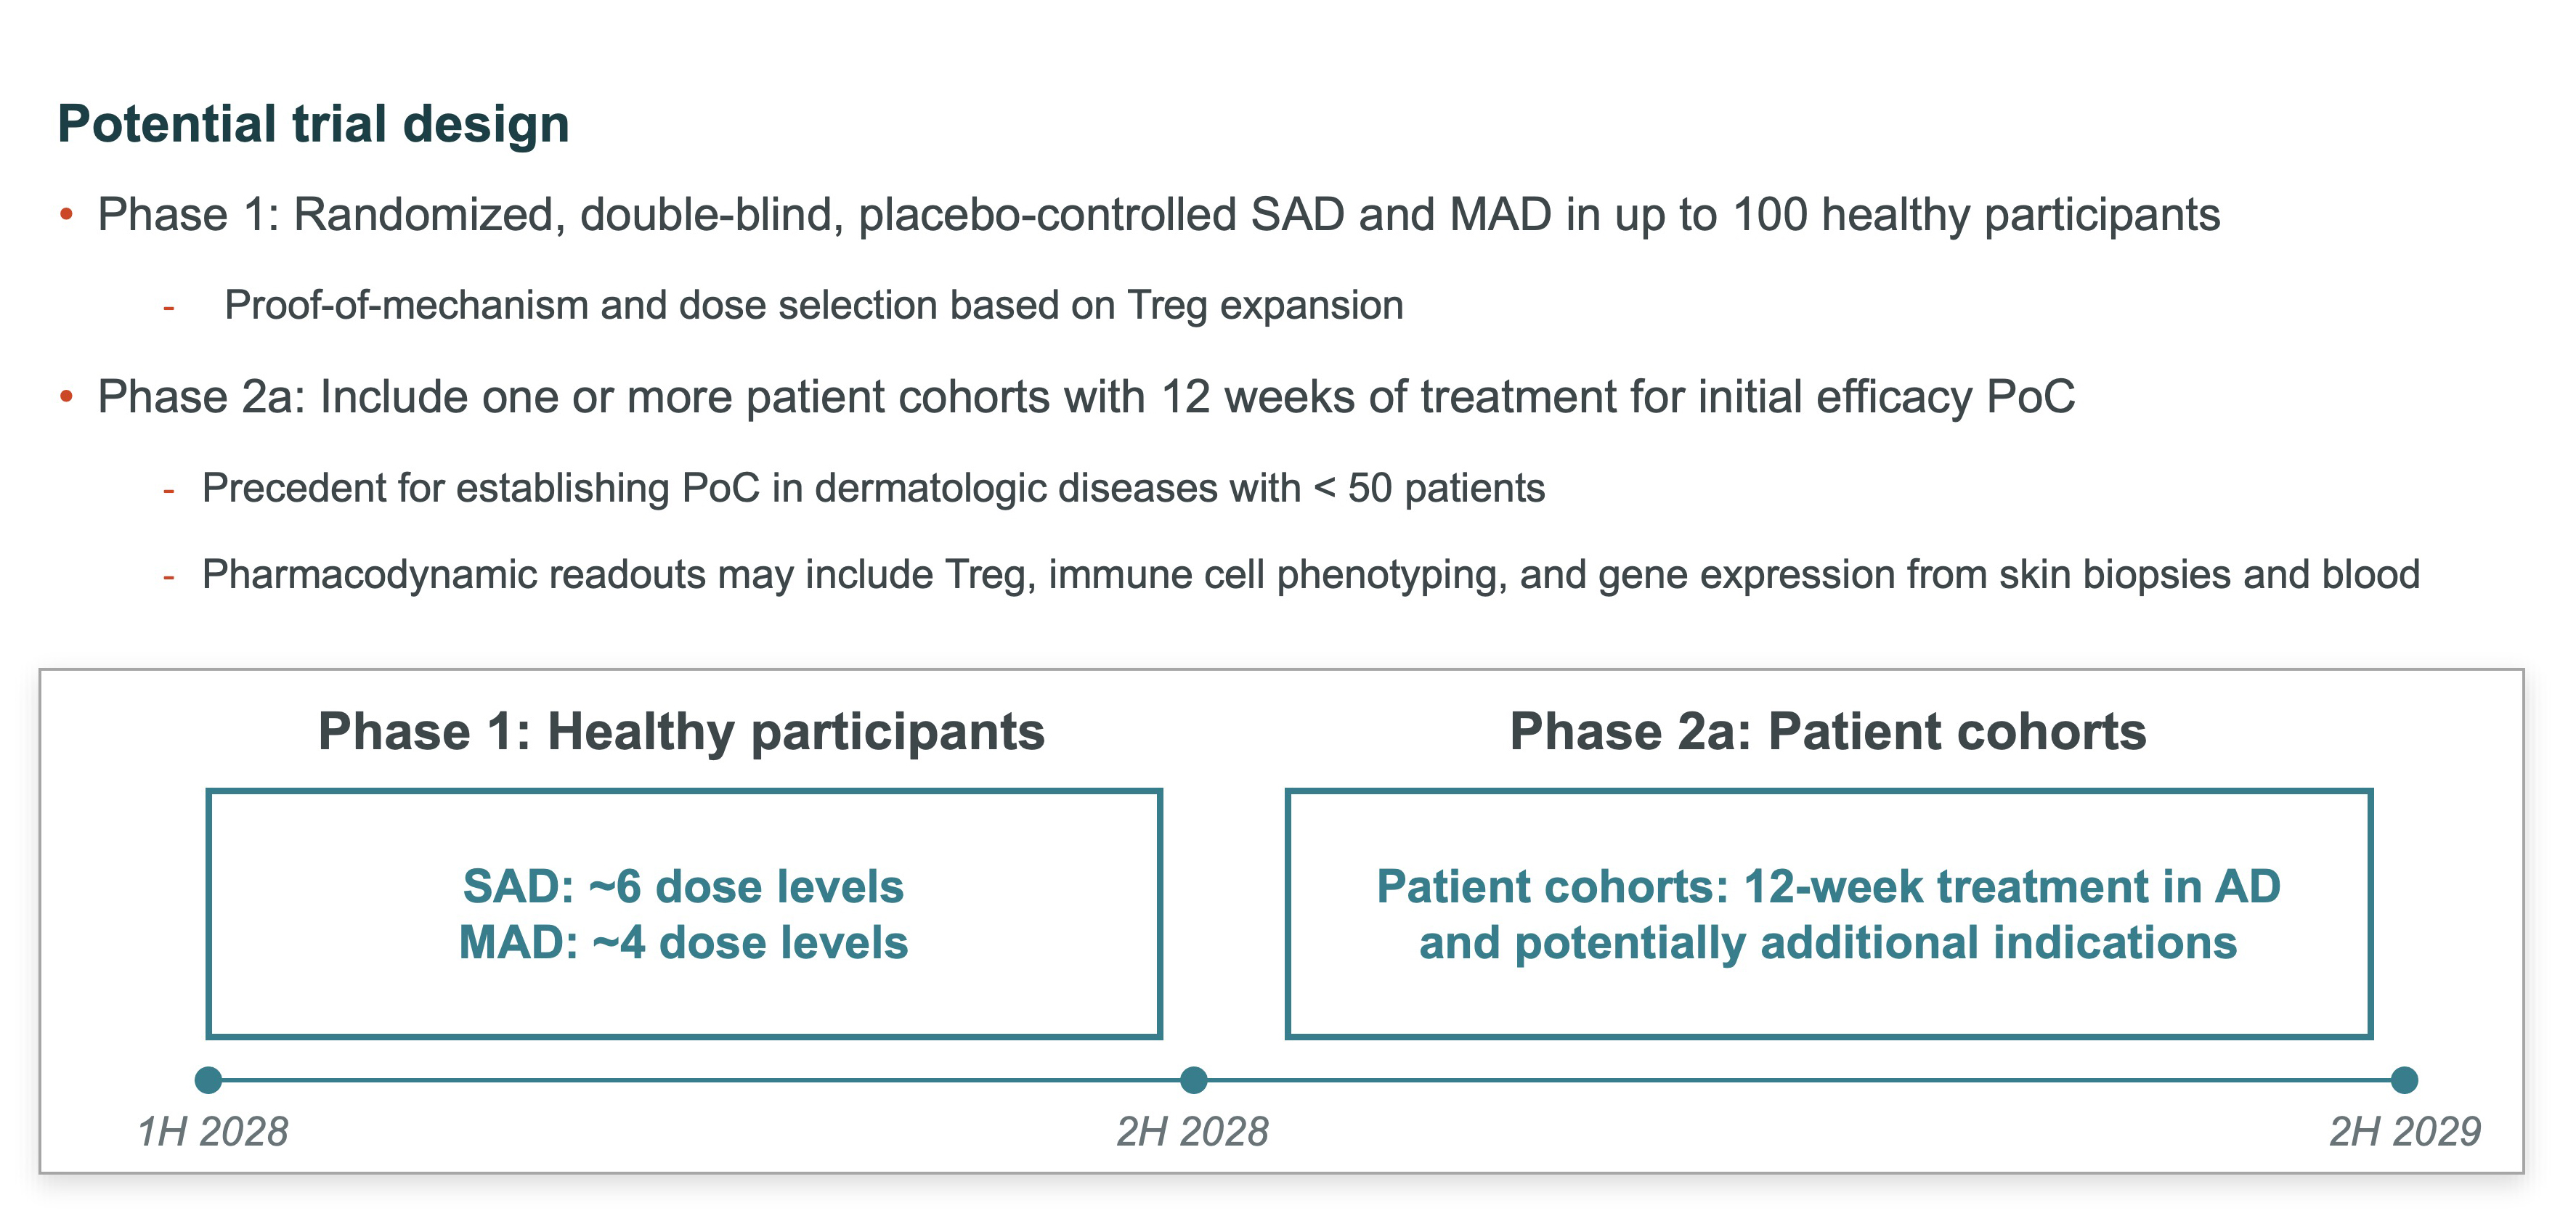Click the orange bullet dot before Phase 1
This screenshot has width=2576, height=1216.
tap(67, 214)
